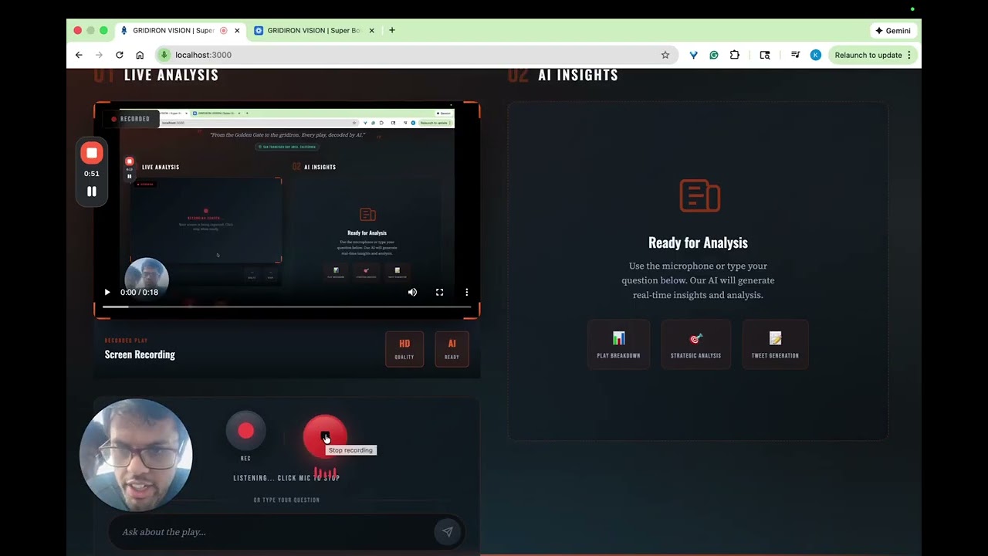Viewport: 988px width, 556px height.
Task: Open a new browser tab
Action: pos(392,30)
